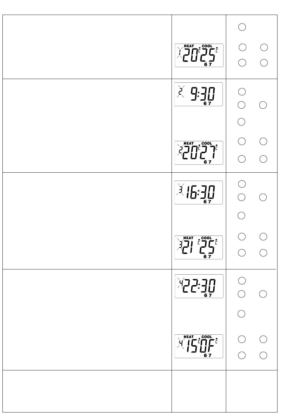This screenshot has width=290, height=418.
Task: Click the 6 7 day indicator under 16:30
Action: (208, 202)
